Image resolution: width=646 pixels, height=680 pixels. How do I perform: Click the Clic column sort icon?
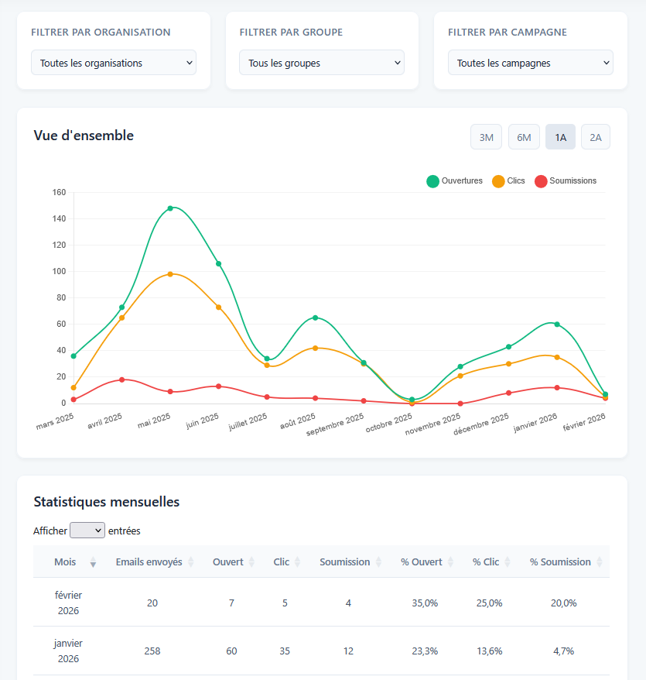pos(297,562)
